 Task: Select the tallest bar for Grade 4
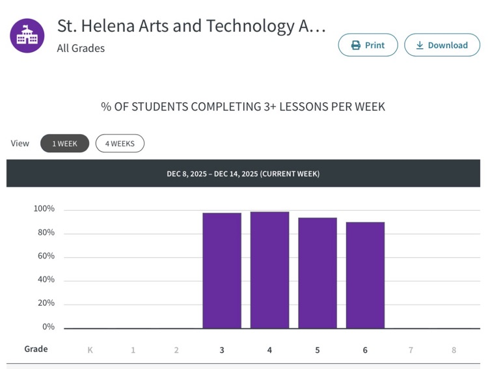pos(269,270)
